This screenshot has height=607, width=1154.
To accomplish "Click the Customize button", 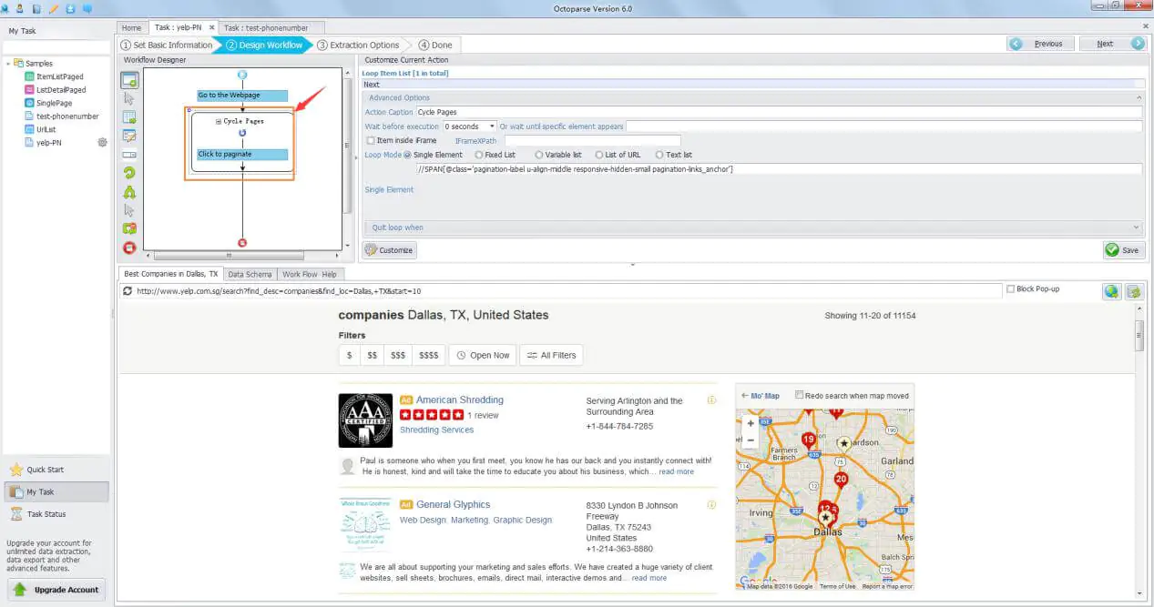I will tap(389, 250).
